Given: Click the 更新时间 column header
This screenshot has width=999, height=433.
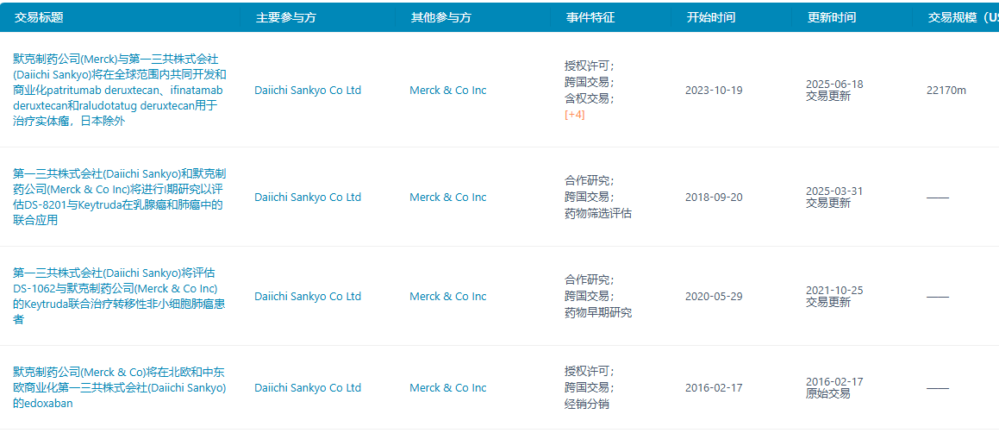Looking at the screenshot, I should pos(832,18).
